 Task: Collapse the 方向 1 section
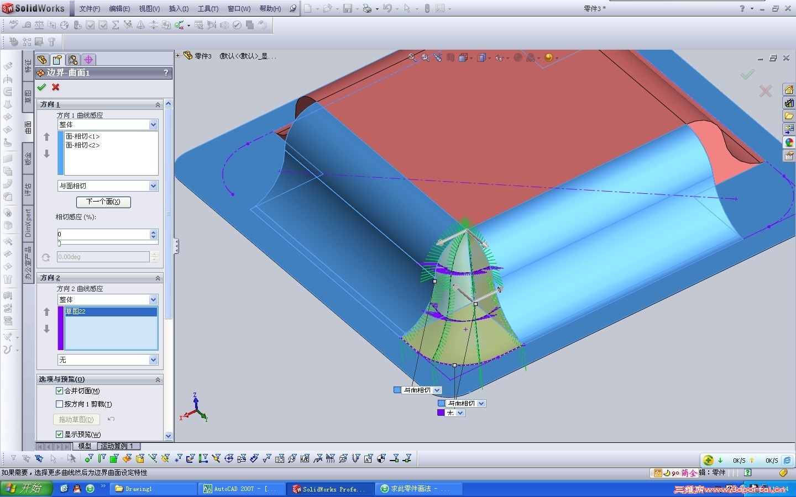click(158, 104)
